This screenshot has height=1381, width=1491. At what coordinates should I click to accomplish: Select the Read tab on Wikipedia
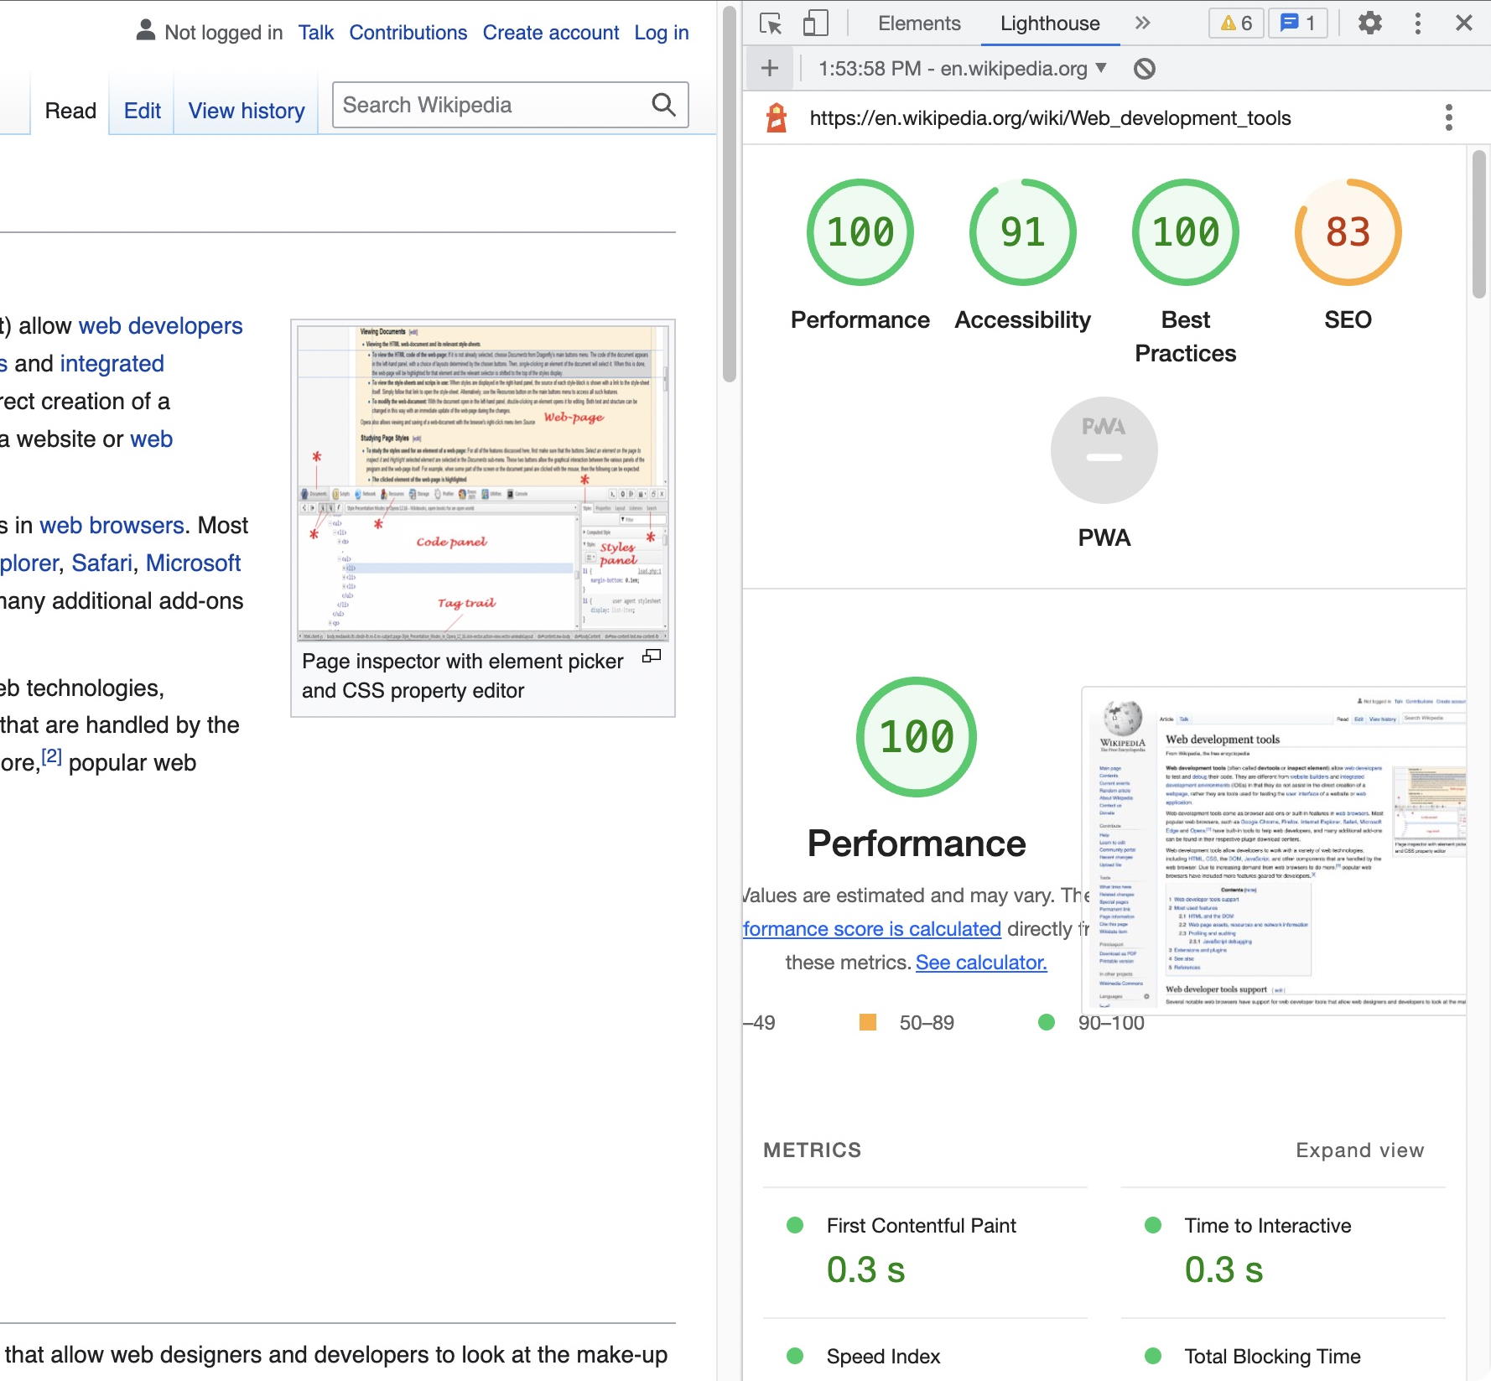click(x=70, y=111)
